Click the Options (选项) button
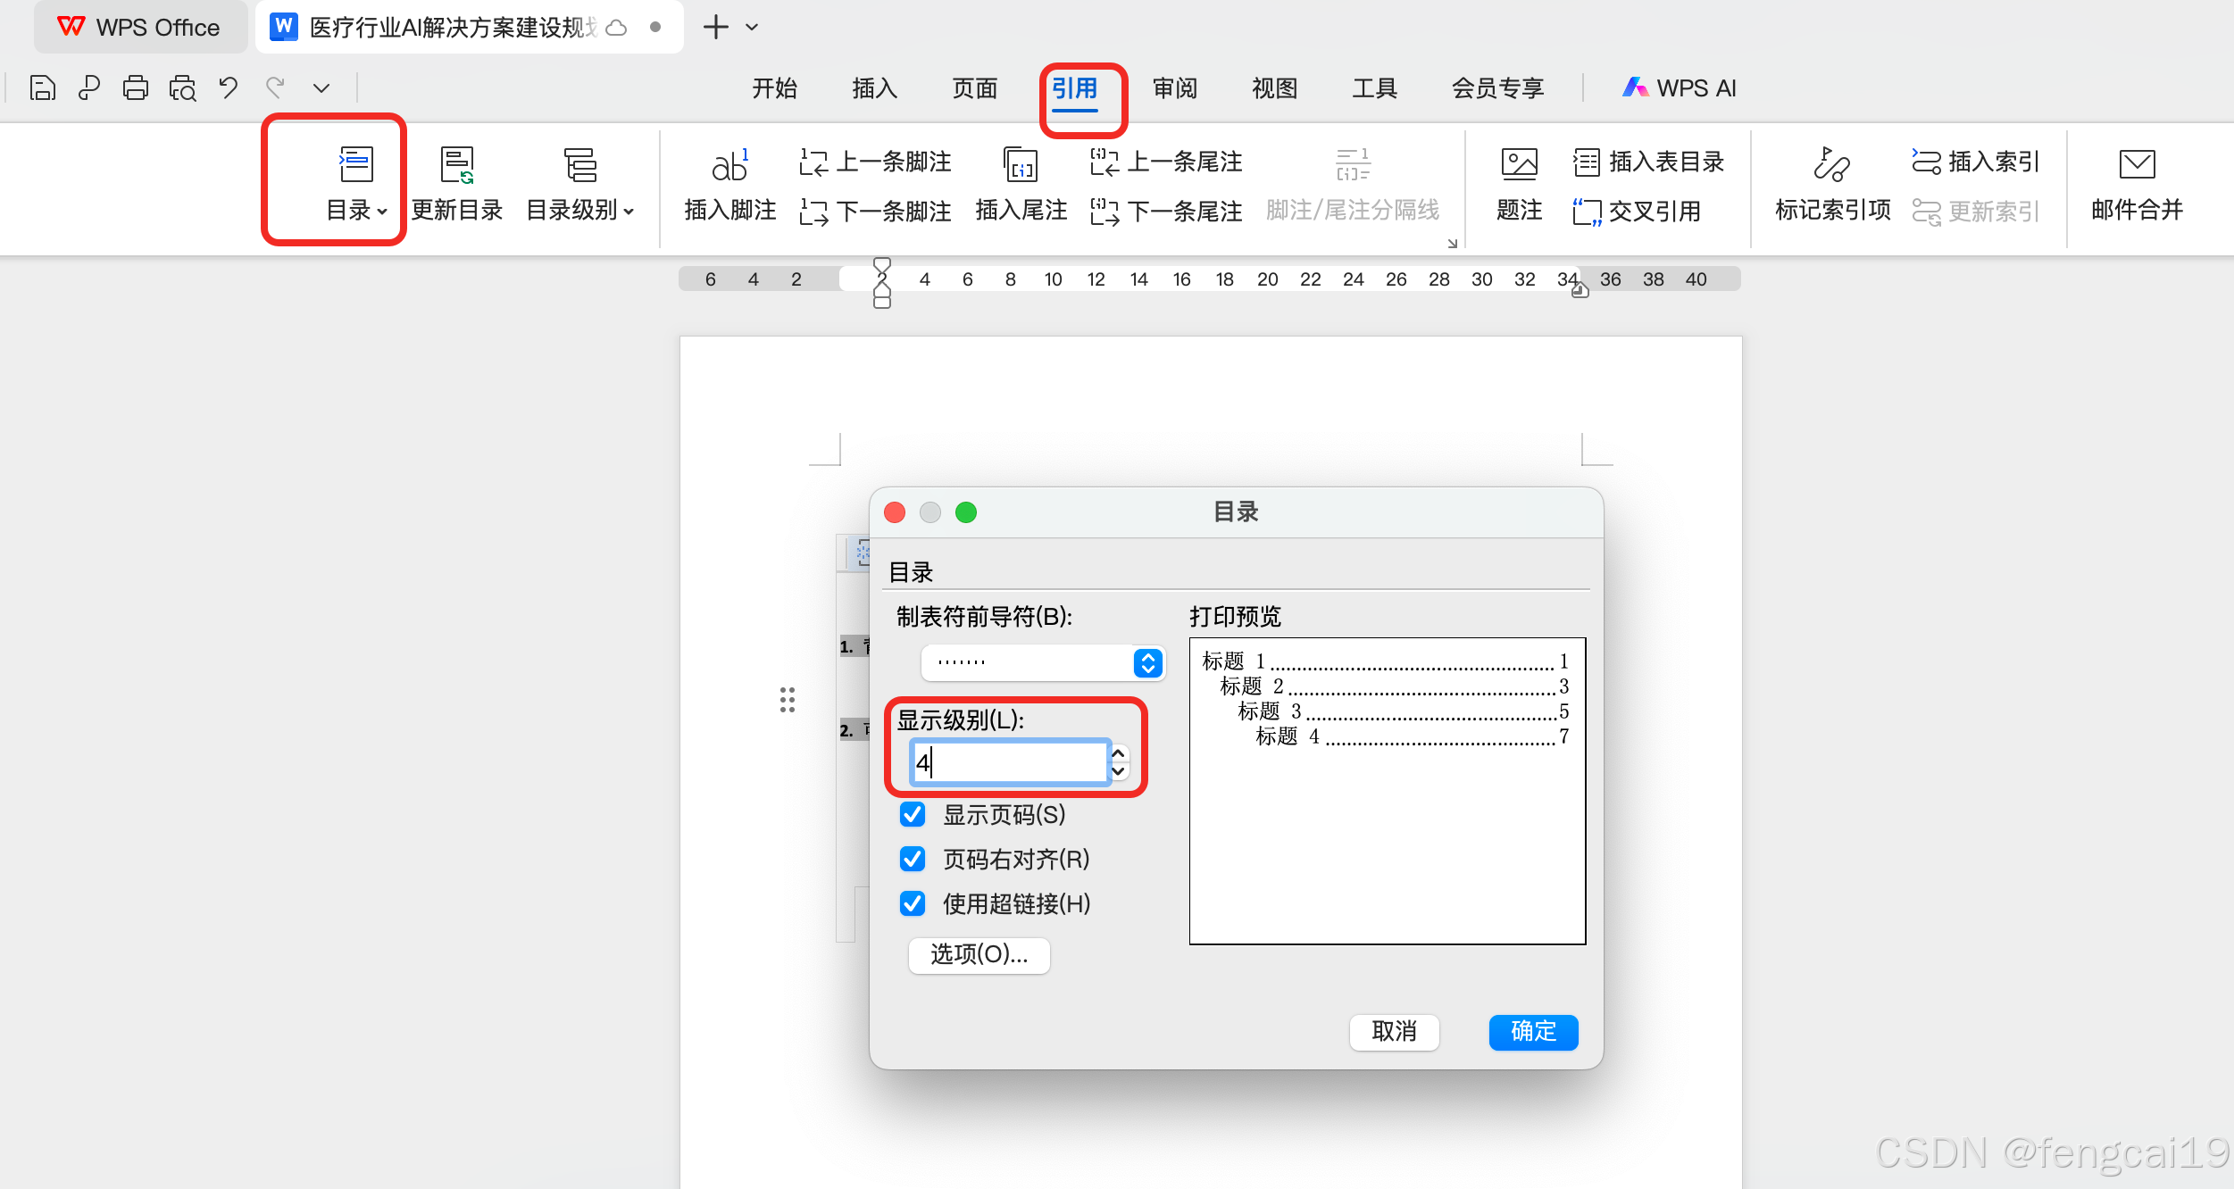This screenshot has height=1189, width=2234. click(x=979, y=954)
